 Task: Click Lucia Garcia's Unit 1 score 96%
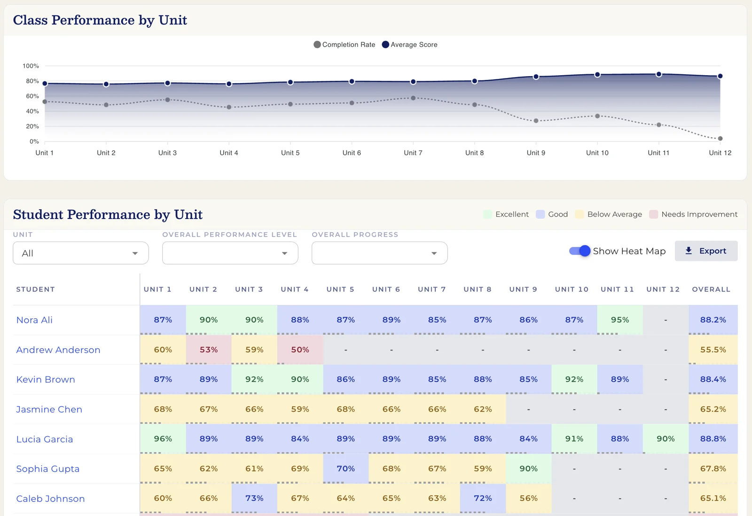[x=163, y=439]
